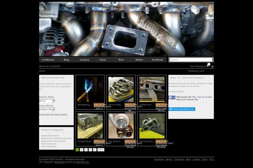The height and width of the screenshot is (168, 253).
Task: Open the Ferrari F430 product thumbnail
Action: click(x=121, y=89)
